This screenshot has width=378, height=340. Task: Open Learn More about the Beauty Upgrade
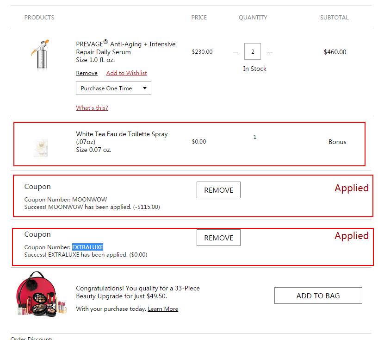[163, 309]
